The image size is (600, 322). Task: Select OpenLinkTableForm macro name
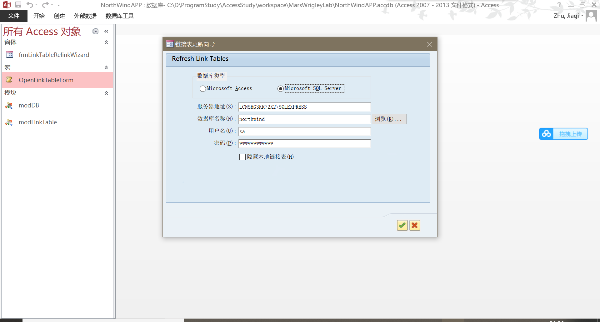coord(46,80)
